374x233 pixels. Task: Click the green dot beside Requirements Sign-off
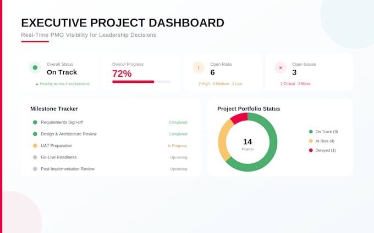click(x=35, y=122)
